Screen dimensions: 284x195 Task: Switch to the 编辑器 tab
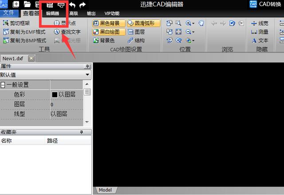(52, 13)
